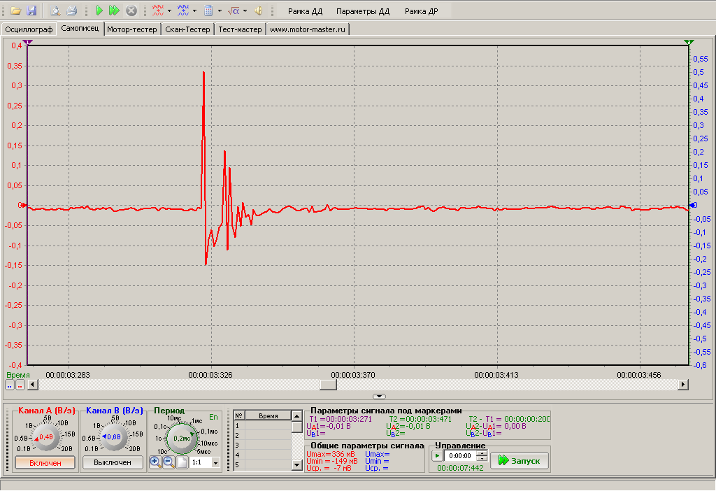Expand the red waveform icon dropdown arrow

coord(169,11)
